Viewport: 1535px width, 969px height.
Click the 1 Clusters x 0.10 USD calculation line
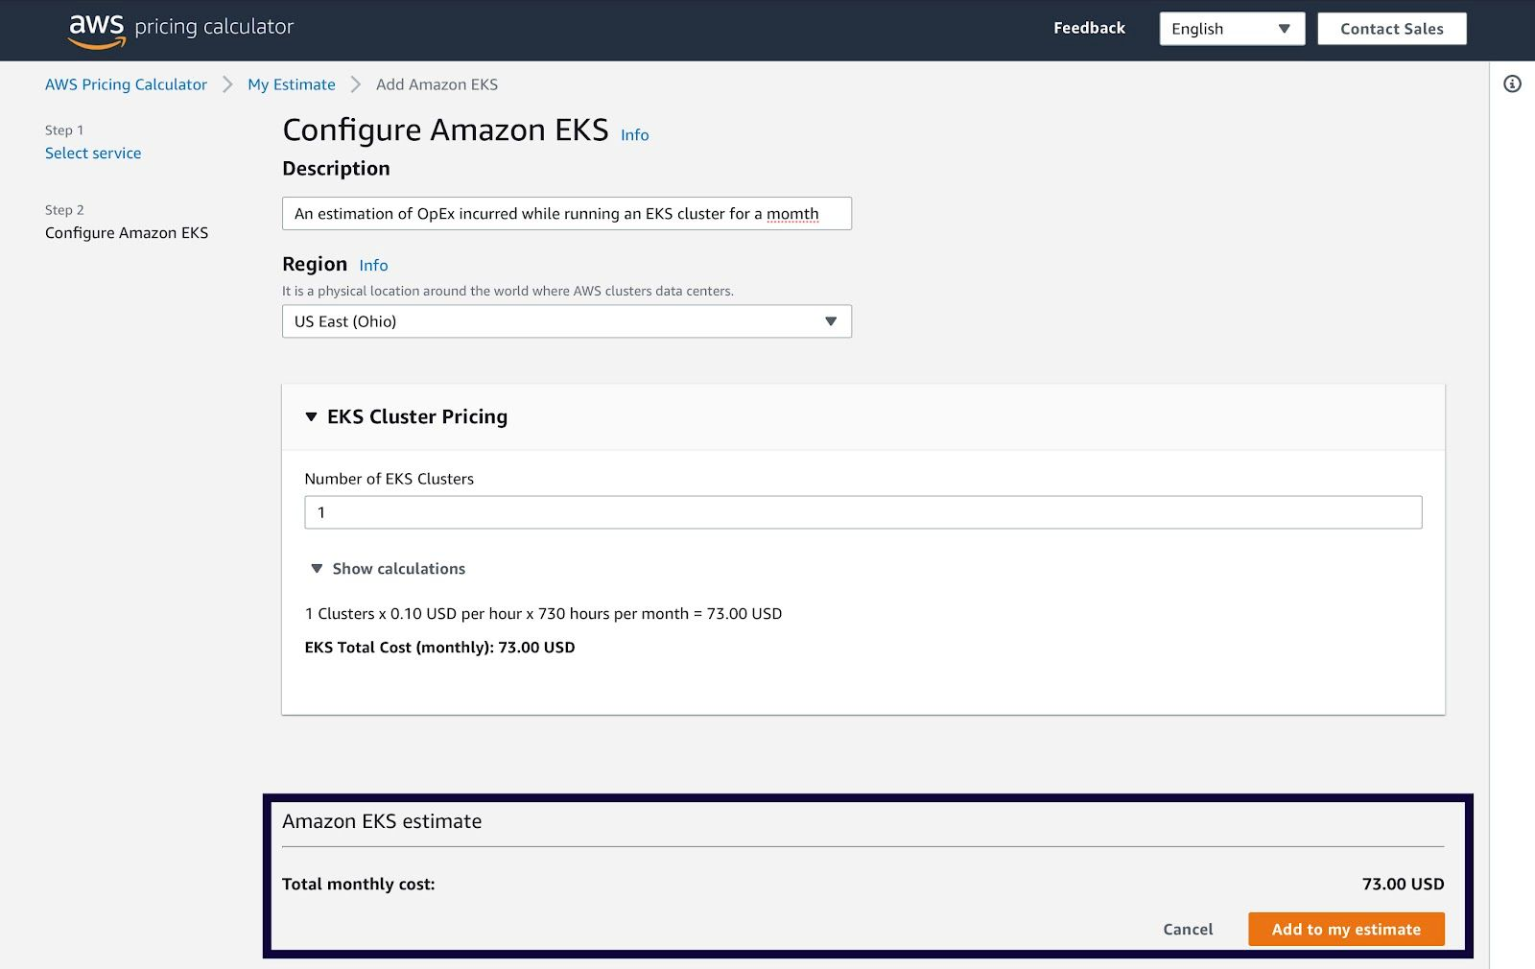(x=543, y=614)
